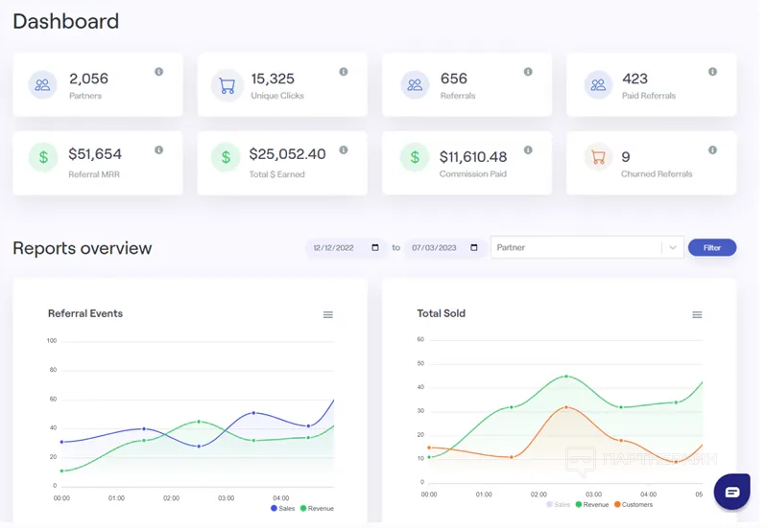The image size is (766, 528).
Task: Open calendar picker for start date 12/12/2022
Action: (375, 247)
